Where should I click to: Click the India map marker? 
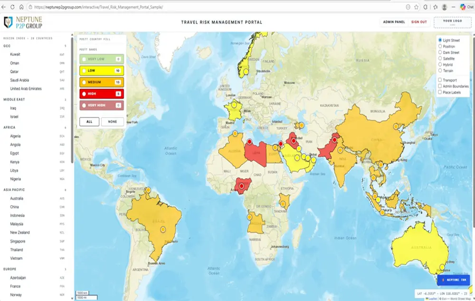pyautogui.click(x=340, y=150)
